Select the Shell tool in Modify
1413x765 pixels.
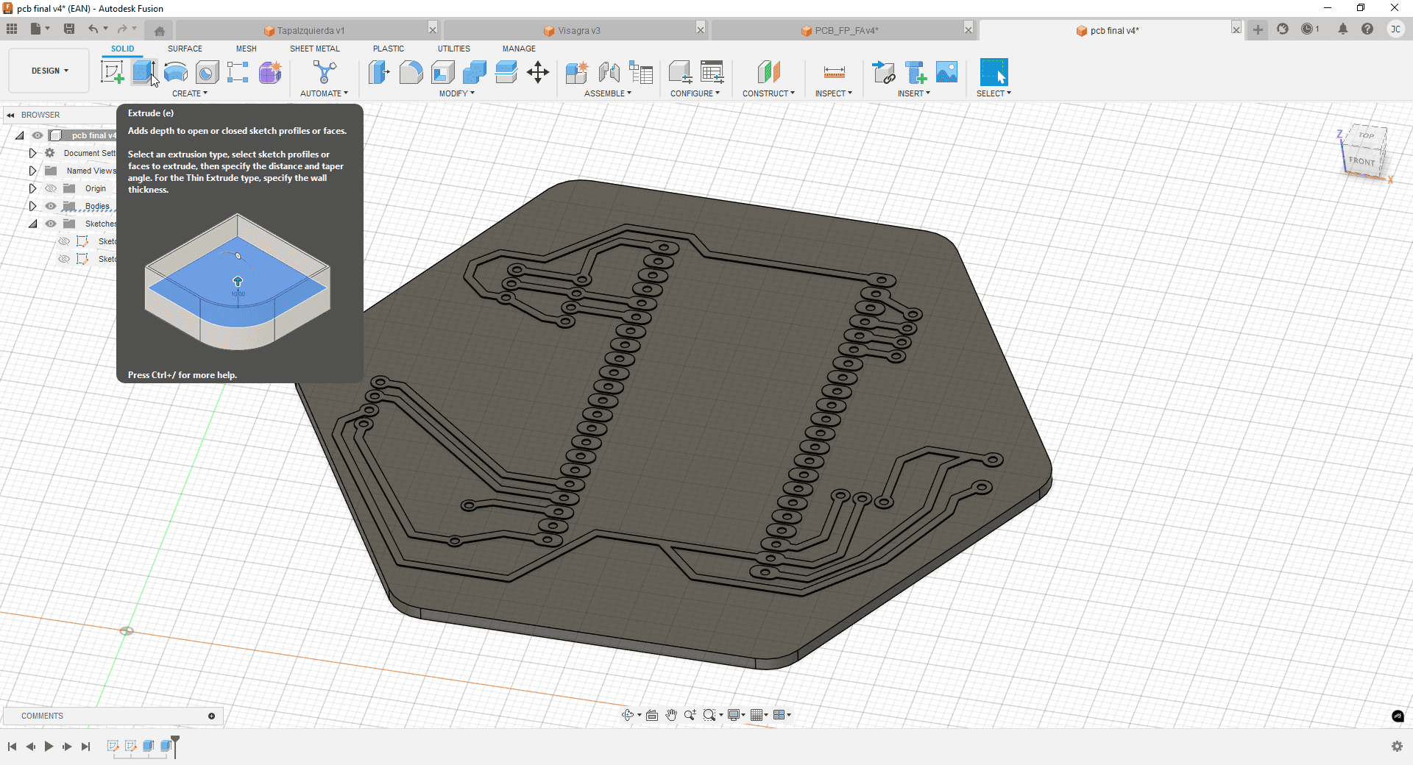442,72
